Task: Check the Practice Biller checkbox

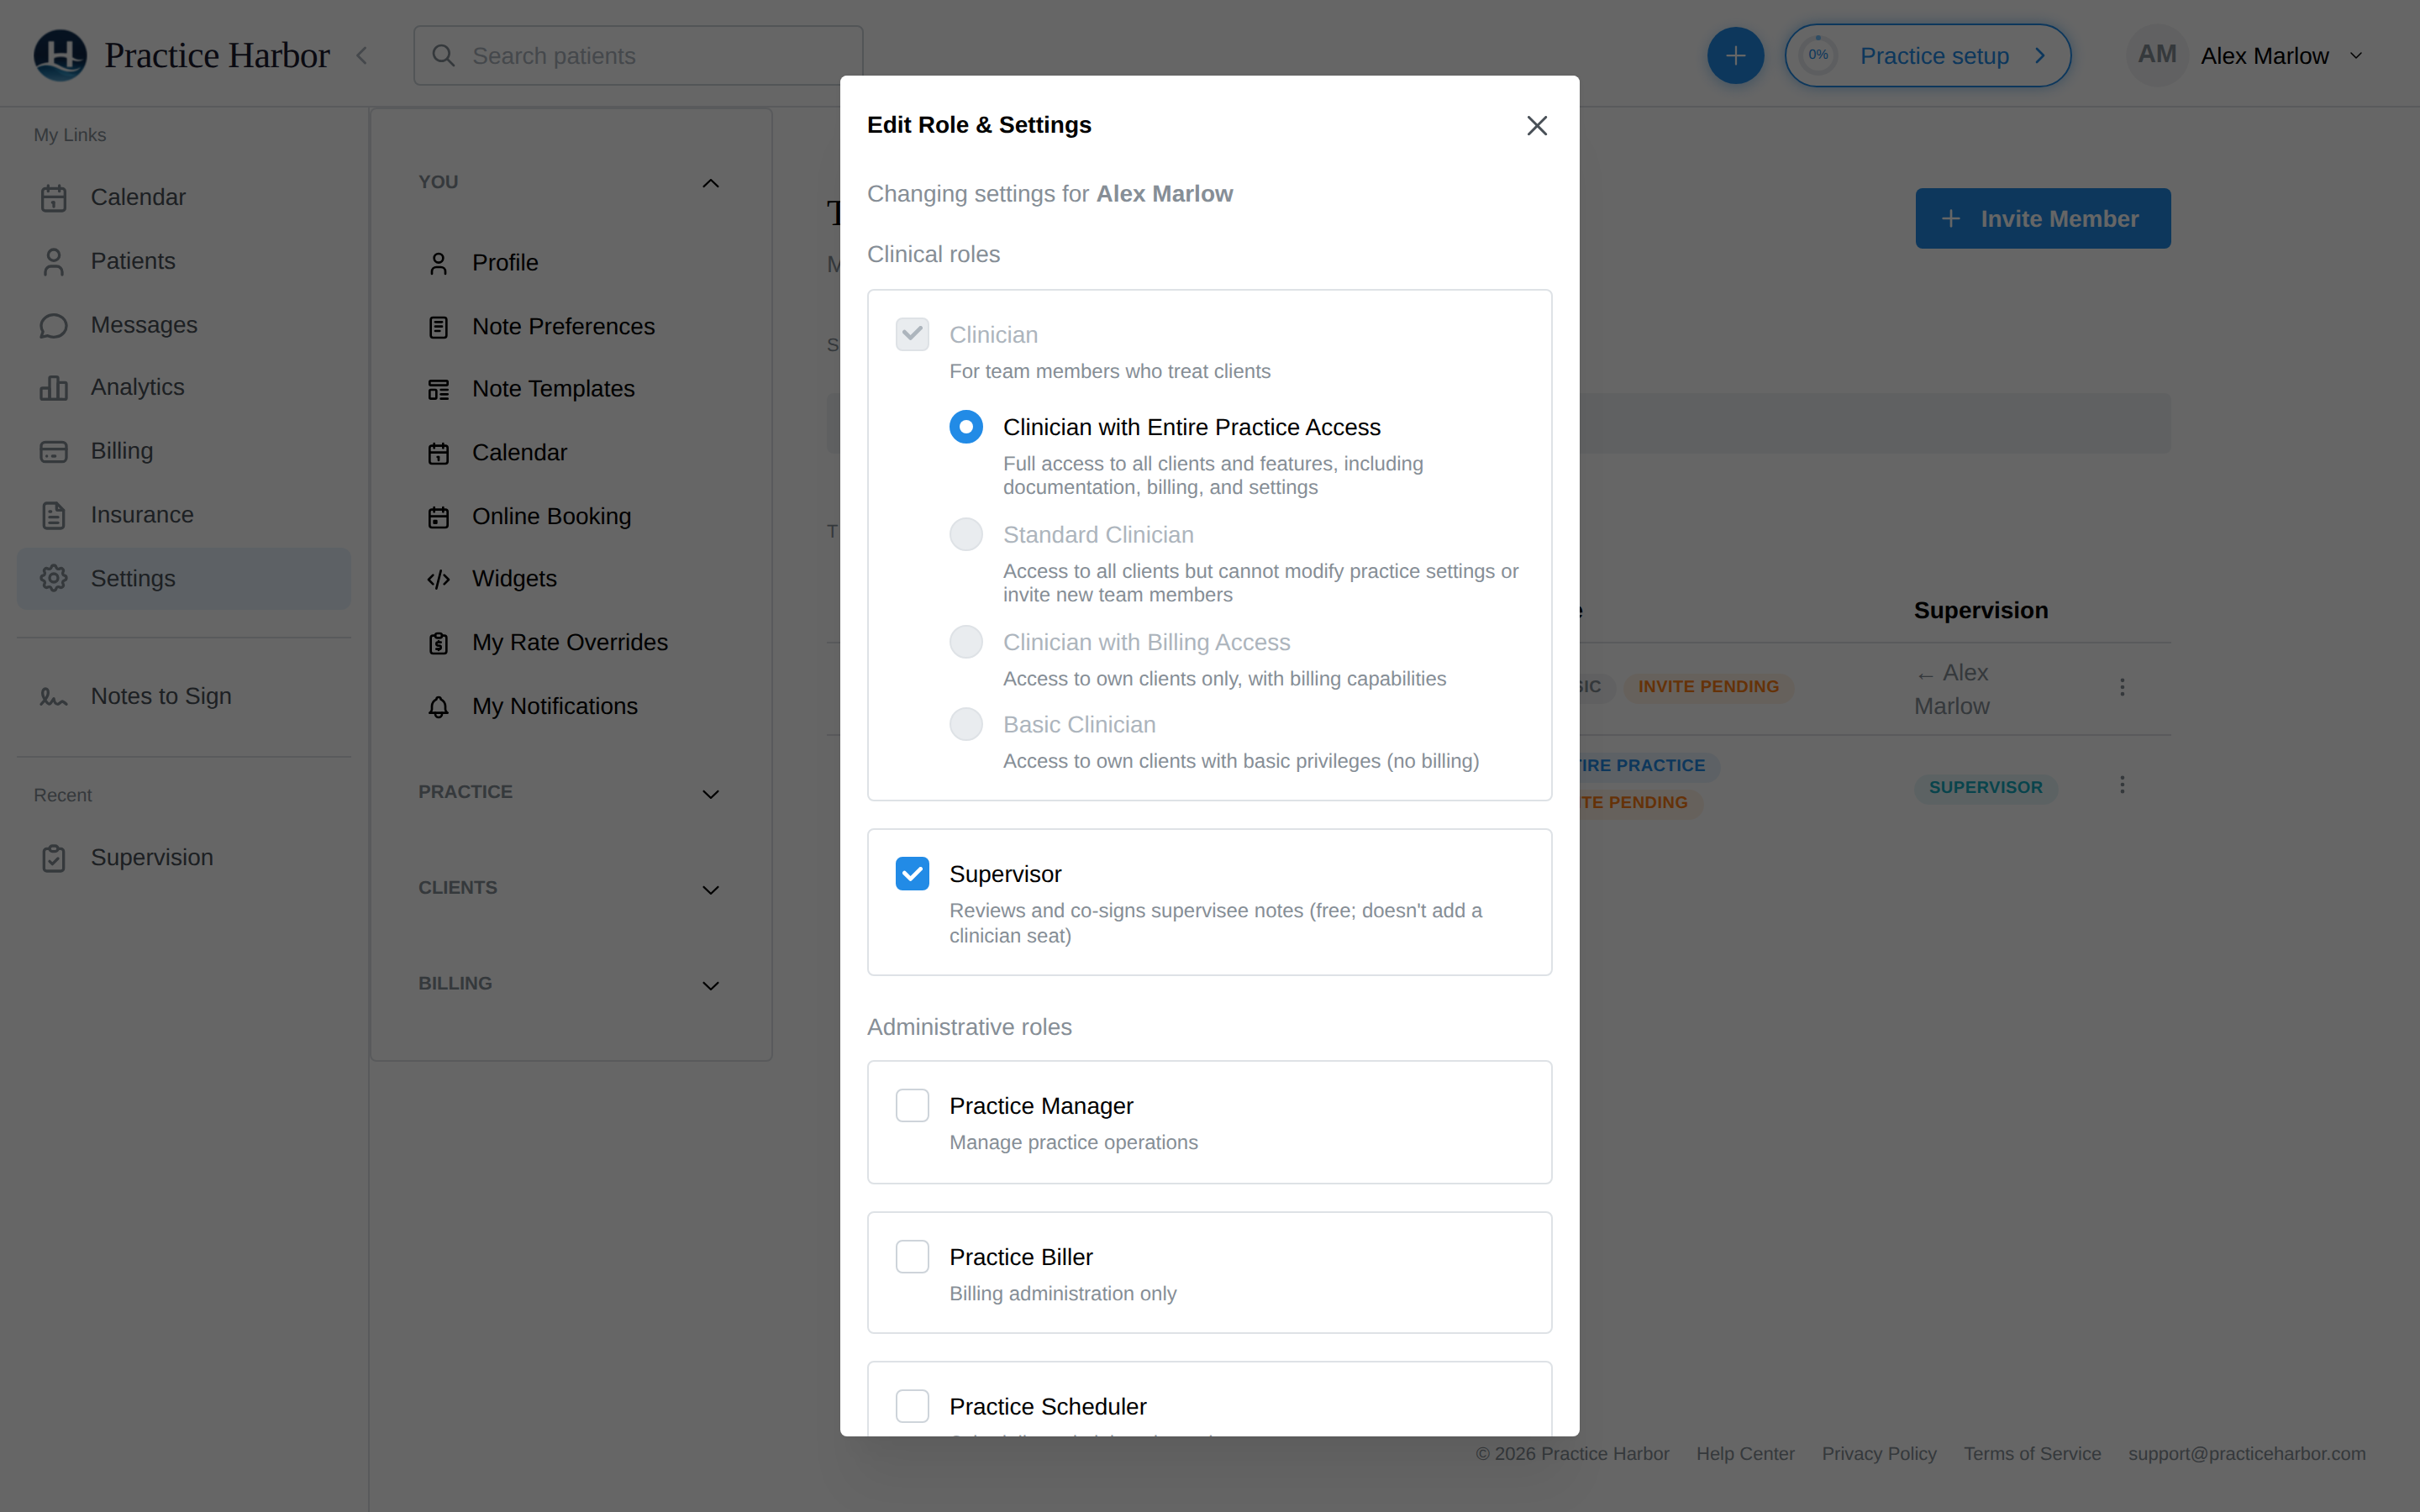Action: [912, 1257]
